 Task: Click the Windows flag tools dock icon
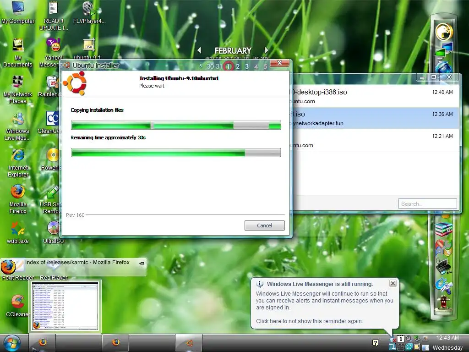click(x=443, y=247)
